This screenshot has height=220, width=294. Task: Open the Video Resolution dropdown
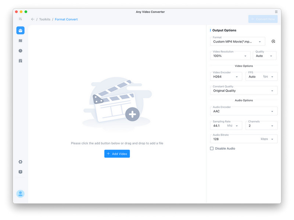(x=230, y=56)
